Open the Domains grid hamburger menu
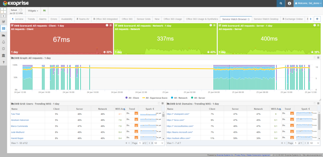323x157 pixels. point(318,104)
